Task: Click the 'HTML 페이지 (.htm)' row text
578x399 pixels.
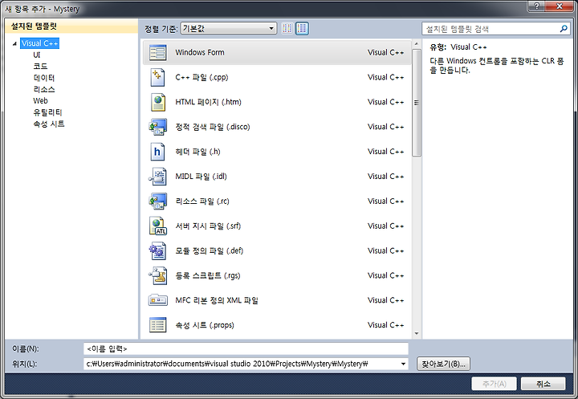Action: [x=208, y=102]
